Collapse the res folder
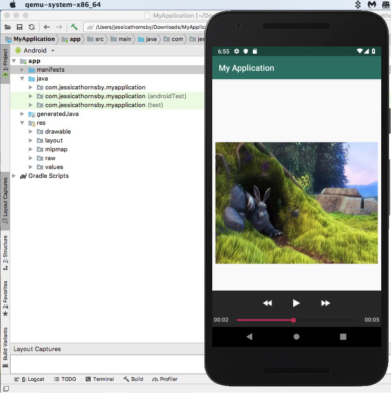This screenshot has width=391, height=393. click(22, 123)
